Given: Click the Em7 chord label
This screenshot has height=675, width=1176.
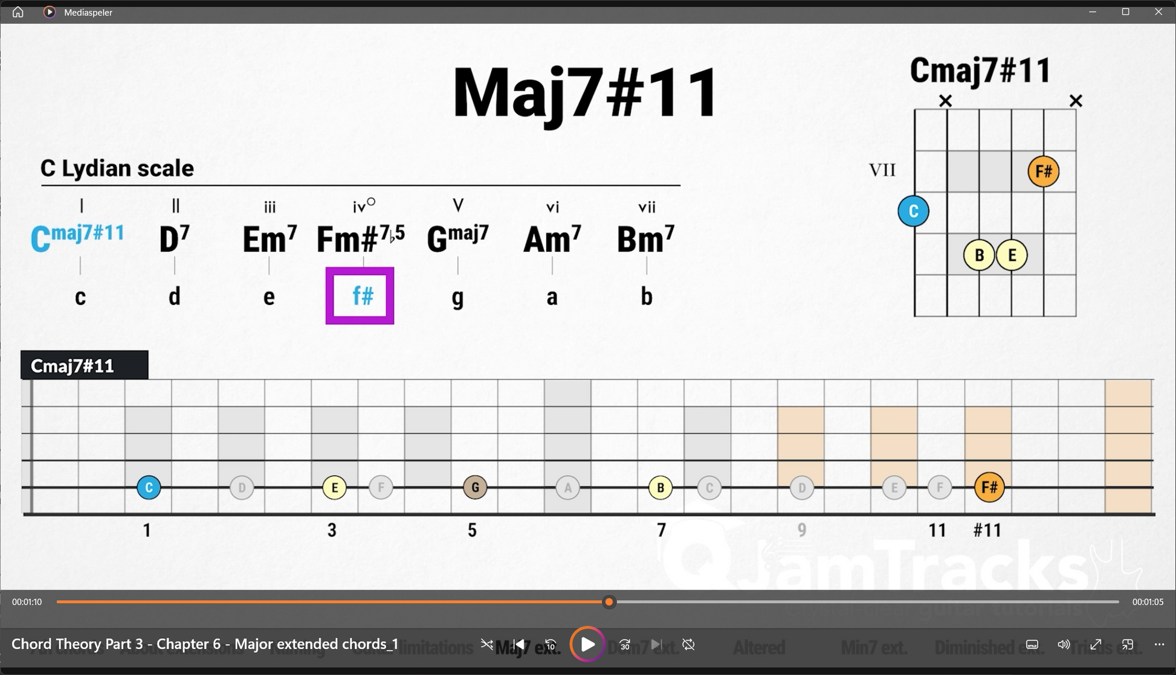Looking at the screenshot, I should 270,238.
